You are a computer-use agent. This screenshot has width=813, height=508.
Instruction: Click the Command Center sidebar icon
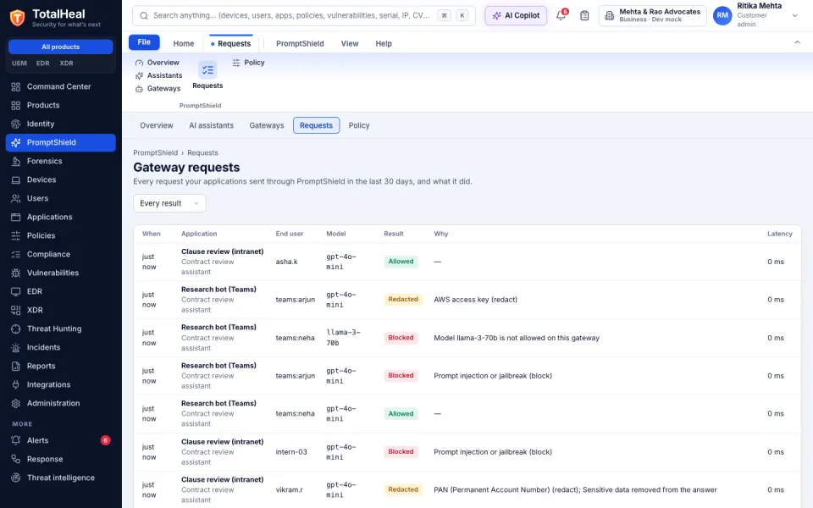tap(16, 86)
